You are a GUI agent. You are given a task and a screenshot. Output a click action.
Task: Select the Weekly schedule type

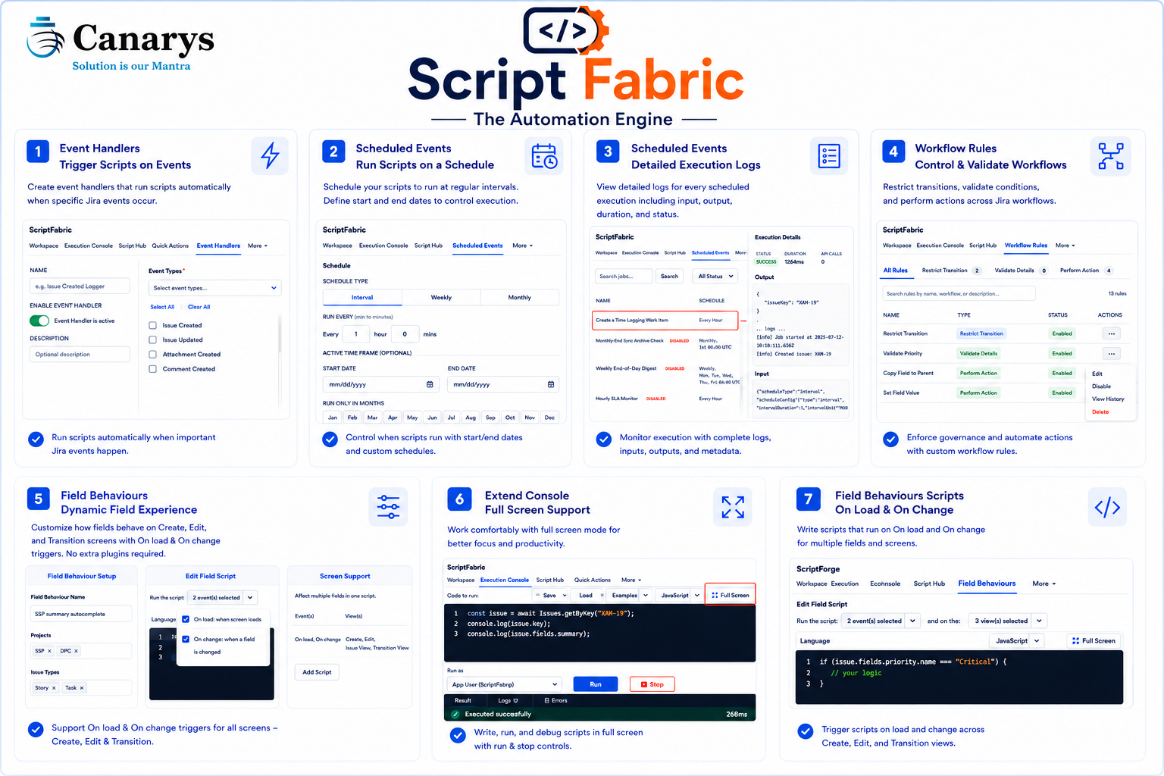(x=441, y=297)
